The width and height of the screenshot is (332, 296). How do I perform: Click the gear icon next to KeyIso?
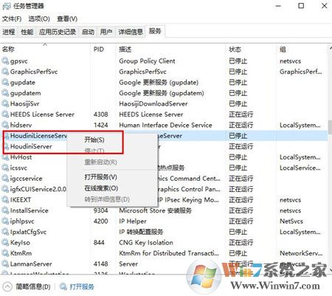point(5,242)
